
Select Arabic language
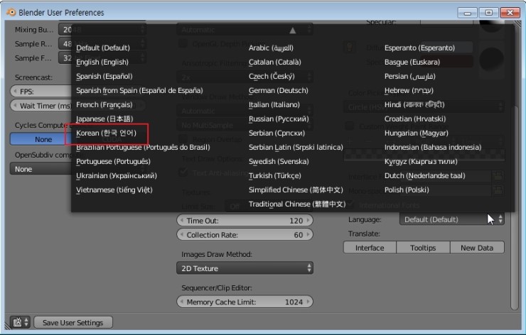pyautogui.click(x=271, y=48)
